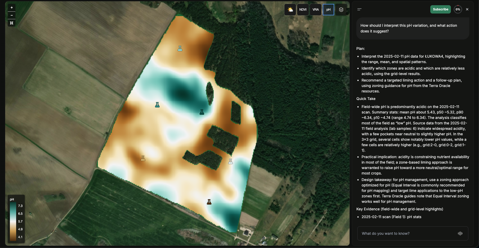The height and width of the screenshot is (248, 479).
Task: Zoom out using the "−" map control
Action: [11, 15]
